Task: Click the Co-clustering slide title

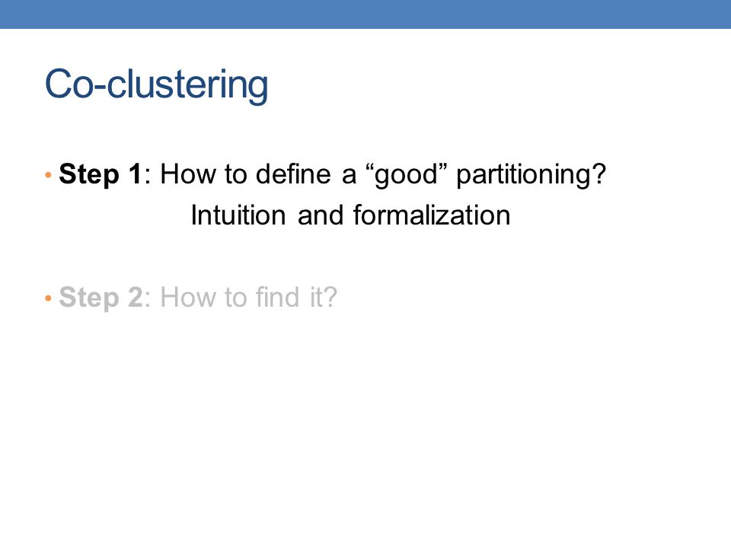Action: pyautogui.click(x=156, y=84)
